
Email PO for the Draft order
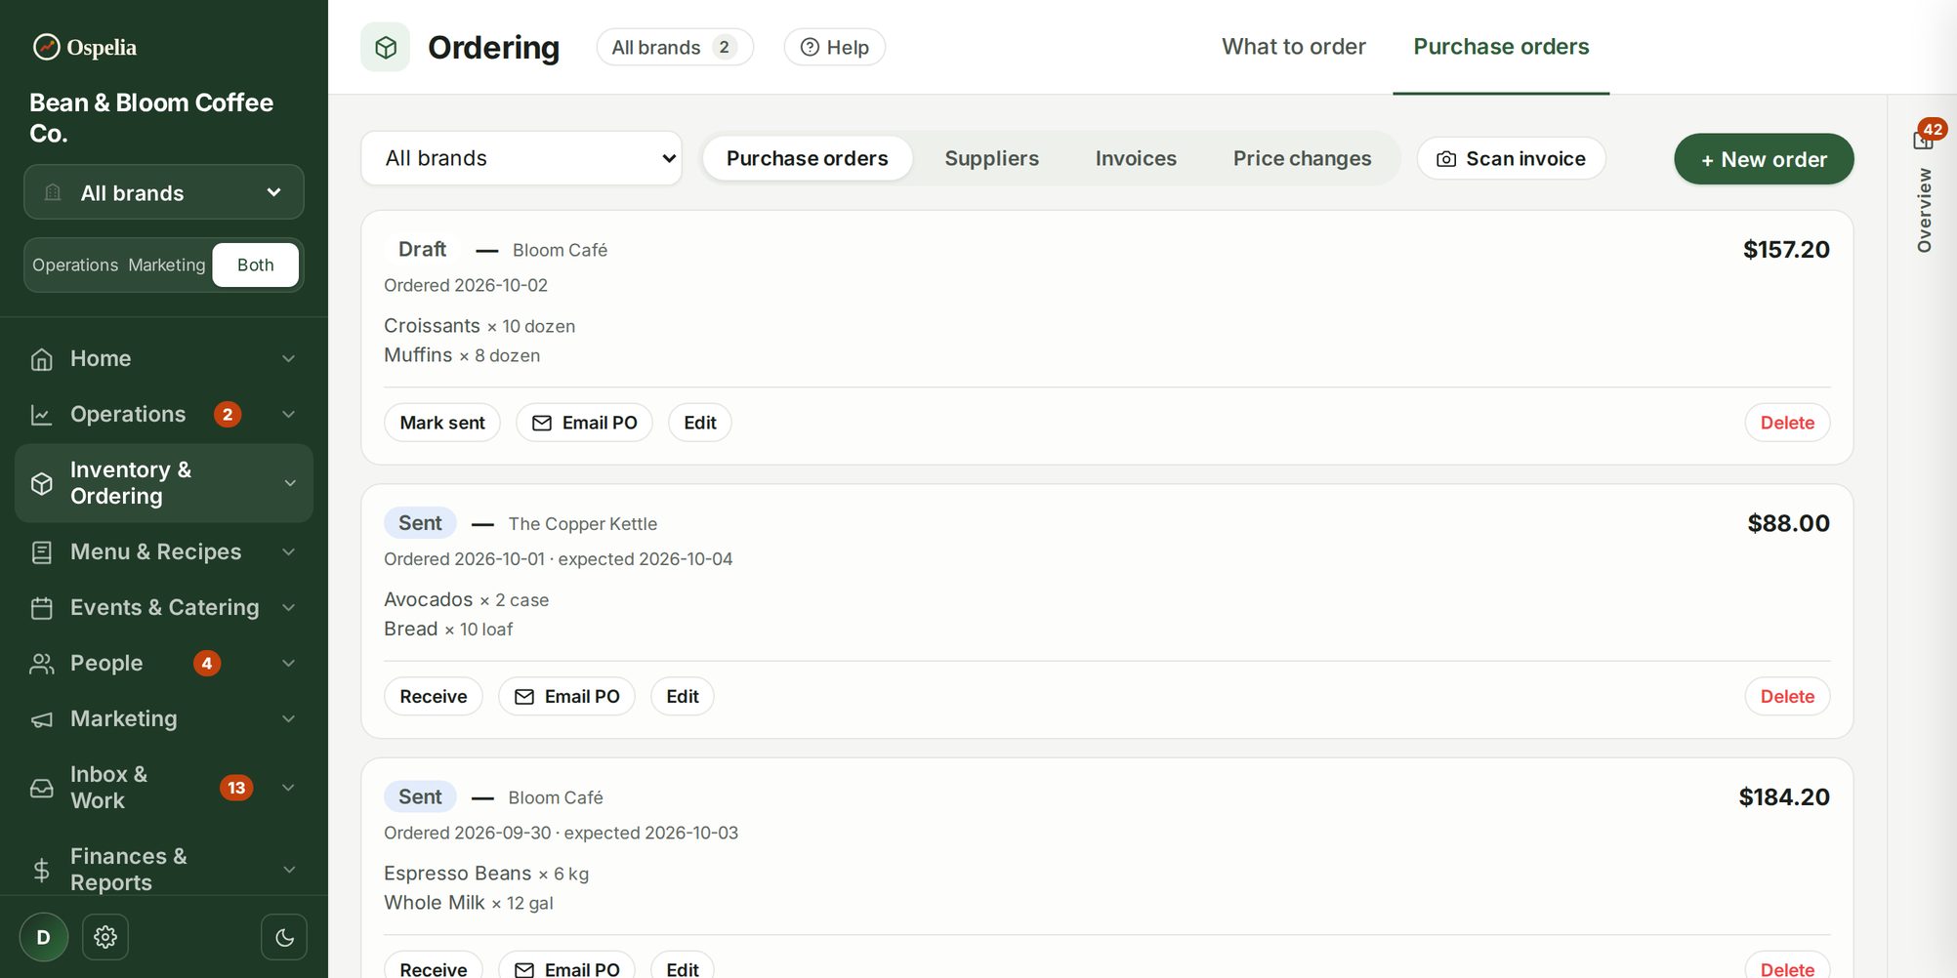584,423
